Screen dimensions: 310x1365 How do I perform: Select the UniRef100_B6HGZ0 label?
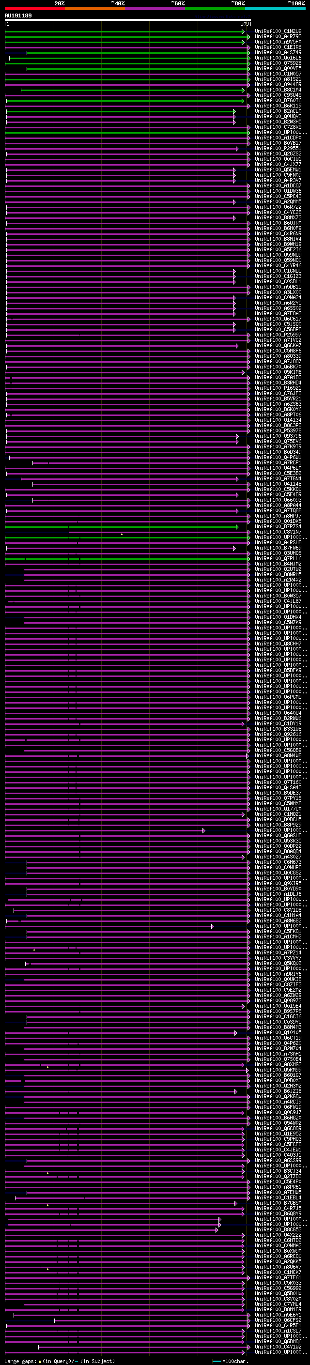[x=278, y=1118]
